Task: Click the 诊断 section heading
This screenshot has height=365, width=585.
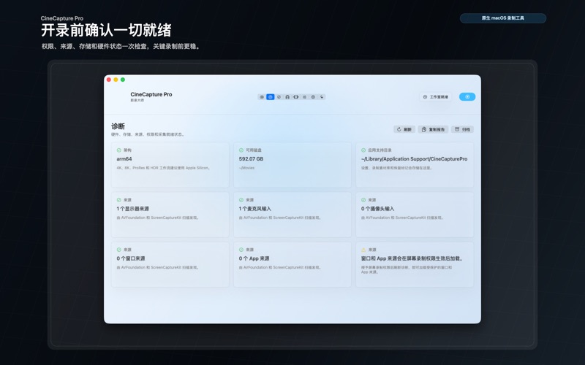Action: pos(118,126)
